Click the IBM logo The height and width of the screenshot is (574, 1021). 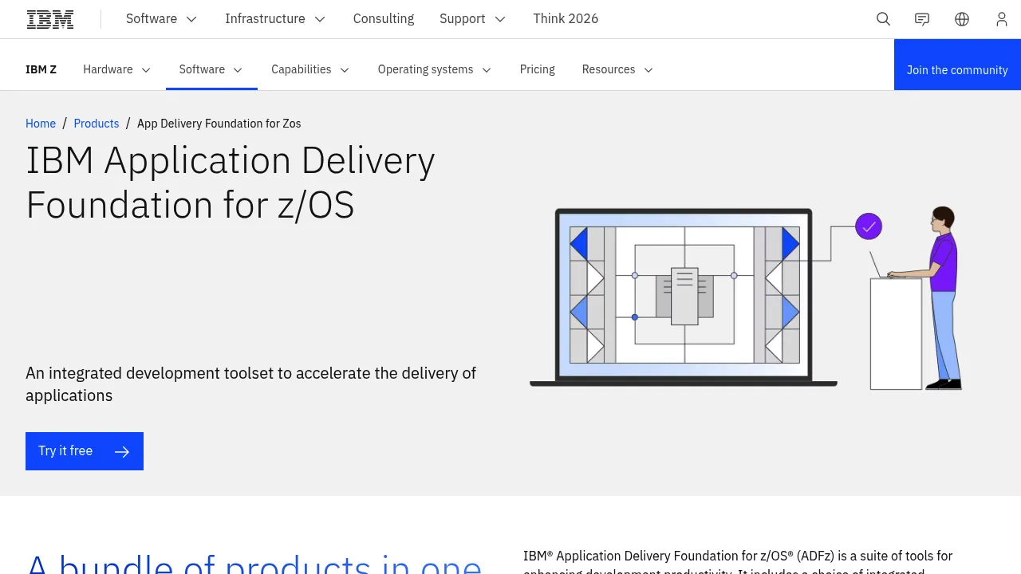[50, 19]
